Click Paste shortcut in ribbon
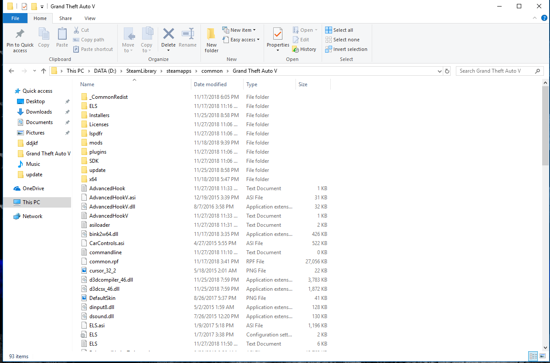 click(93, 49)
